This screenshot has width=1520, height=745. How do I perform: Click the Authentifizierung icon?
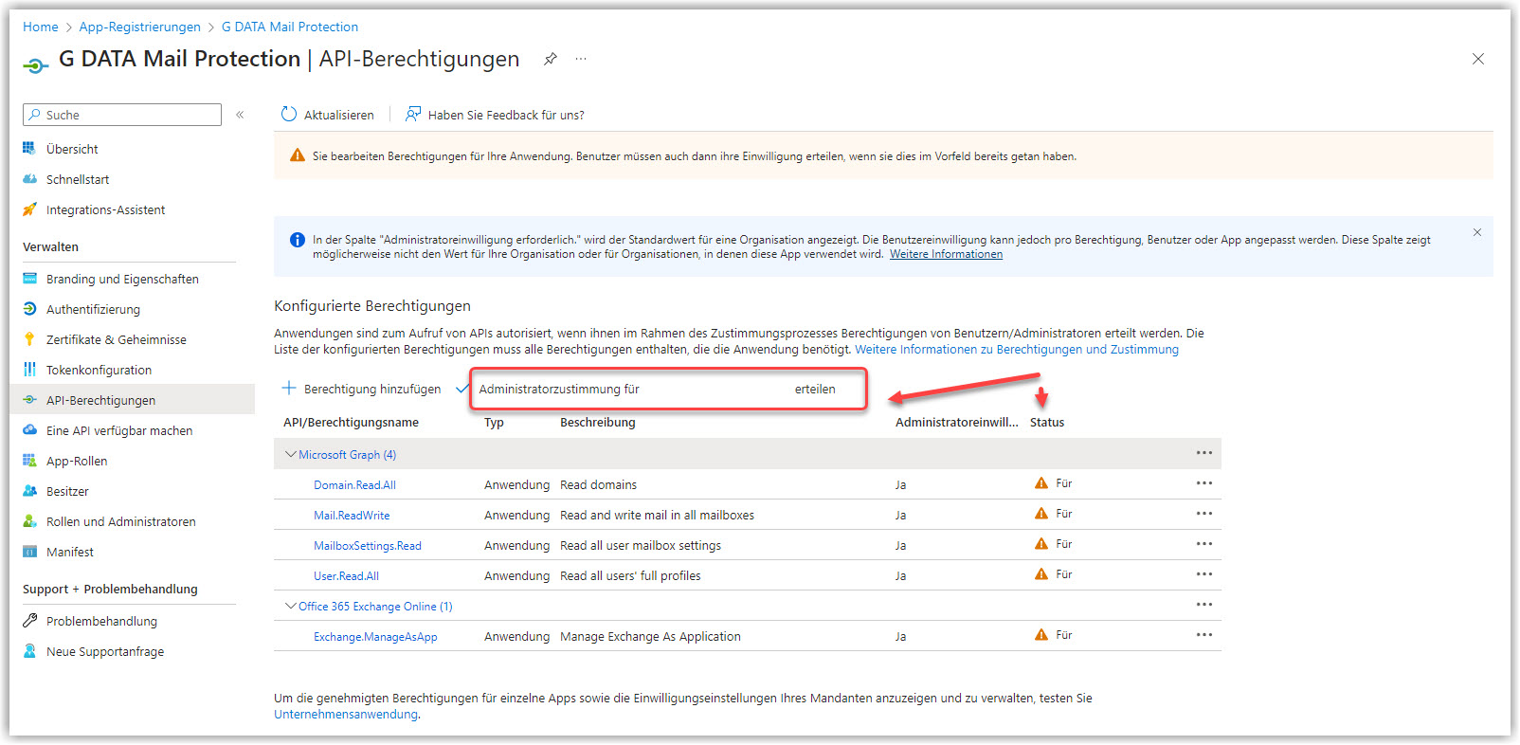coord(29,309)
